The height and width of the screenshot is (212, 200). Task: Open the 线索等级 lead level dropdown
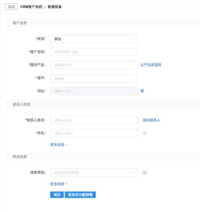94,172
